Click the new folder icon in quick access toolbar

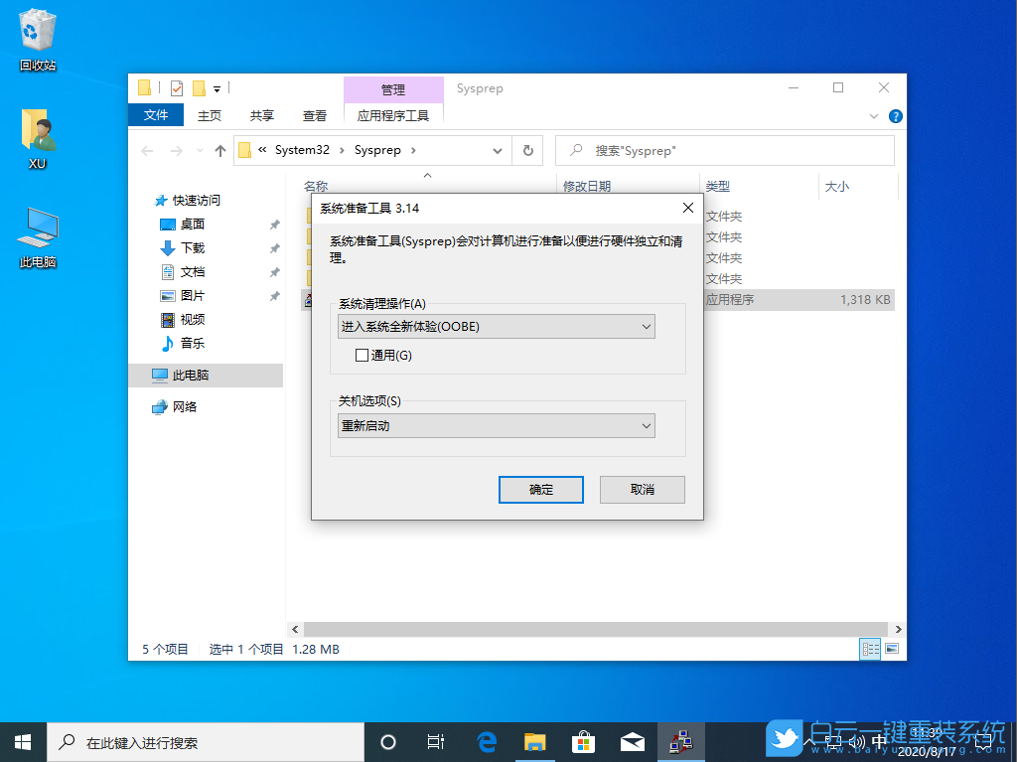pyautogui.click(x=197, y=88)
